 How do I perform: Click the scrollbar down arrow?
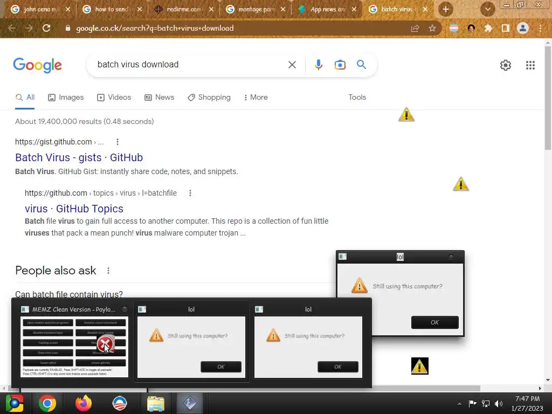(548, 380)
